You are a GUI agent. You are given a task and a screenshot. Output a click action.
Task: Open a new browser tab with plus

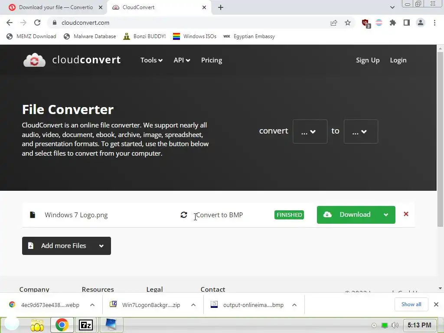pos(221,7)
